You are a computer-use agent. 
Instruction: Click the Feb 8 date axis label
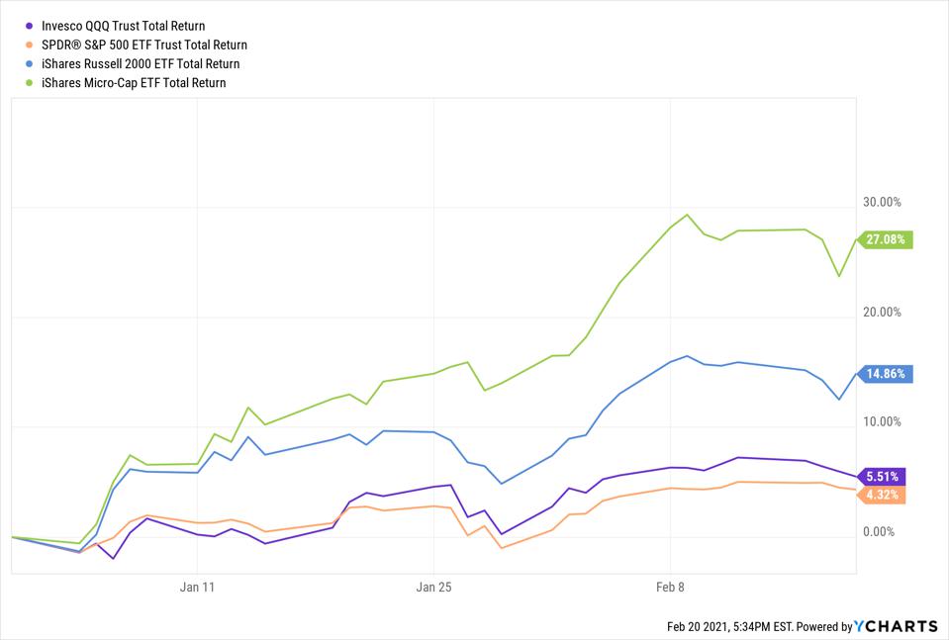pyautogui.click(x=670, y=587)
